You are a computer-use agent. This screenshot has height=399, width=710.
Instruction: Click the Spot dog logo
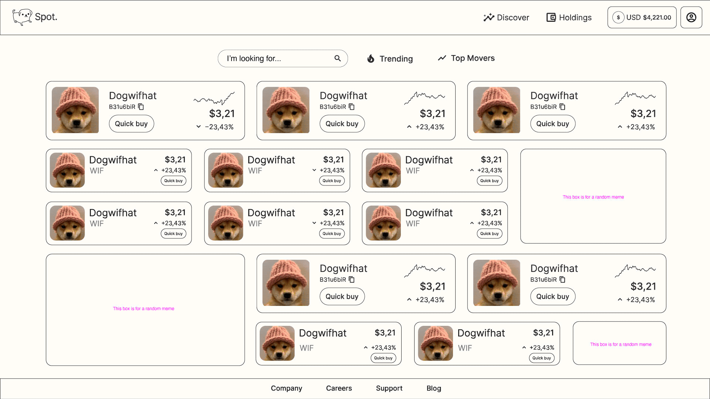point(22,17)
